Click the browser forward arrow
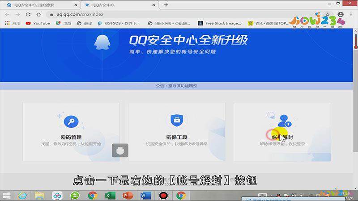This screenshot has height=201, width=358. coord(17,14)
